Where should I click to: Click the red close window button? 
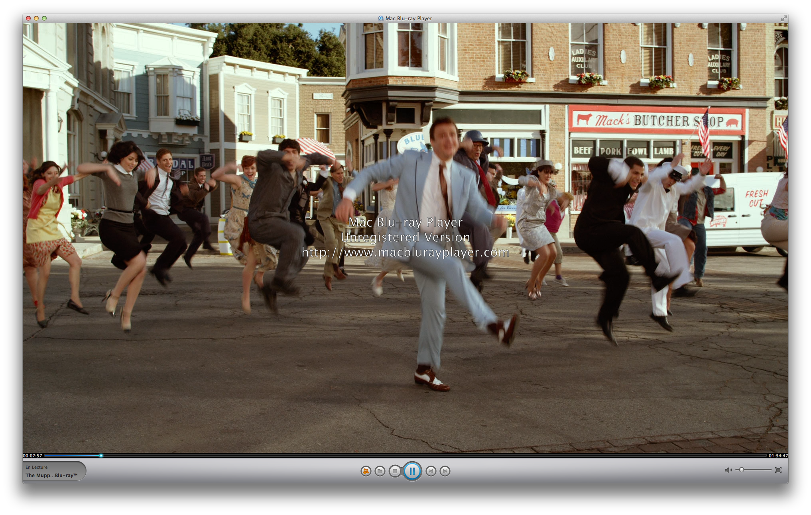pos(28,18)
